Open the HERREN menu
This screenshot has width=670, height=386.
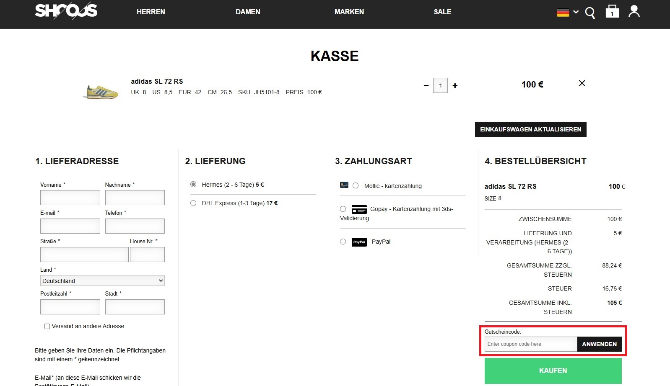coord(151,12)
